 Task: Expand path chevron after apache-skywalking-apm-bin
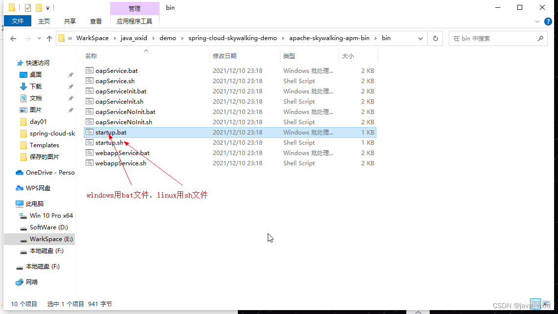(375, 39)
